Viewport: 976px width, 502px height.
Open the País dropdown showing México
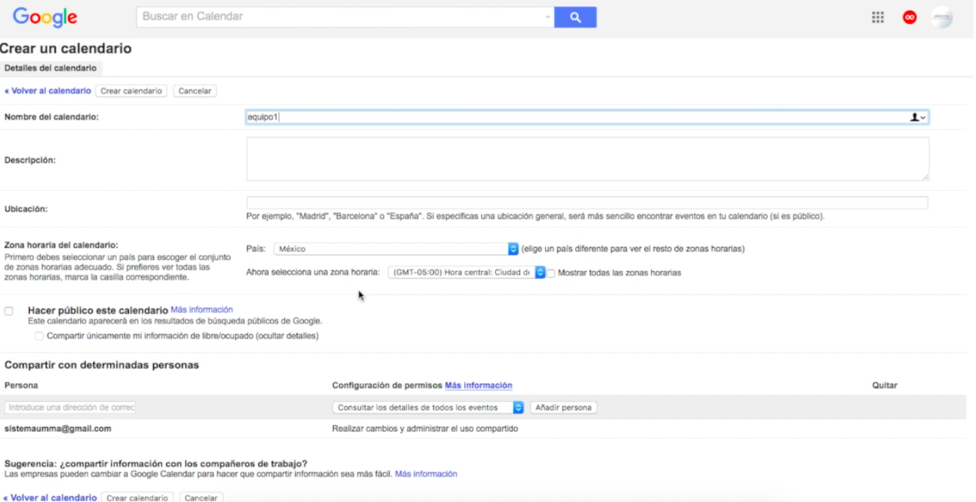396,249
